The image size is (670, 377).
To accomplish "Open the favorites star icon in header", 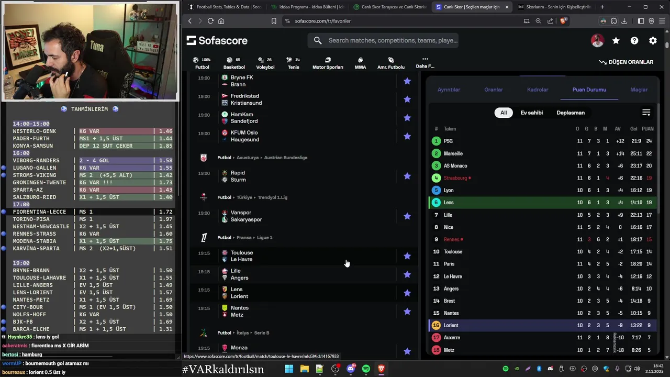I will point(616,40).
